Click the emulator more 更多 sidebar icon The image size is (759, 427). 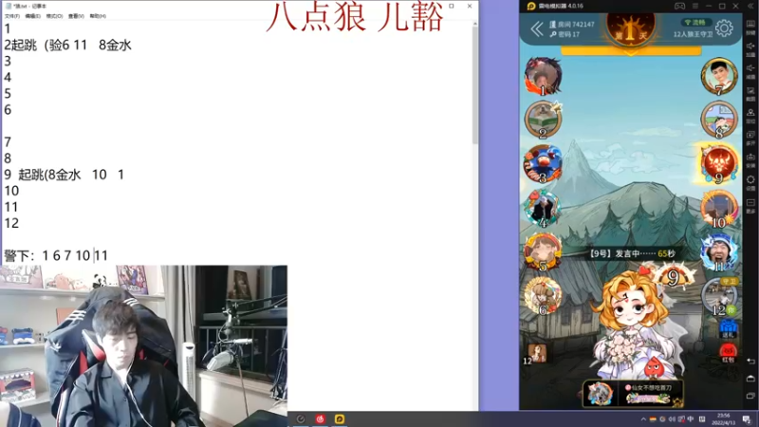pyautogui.click(x=750, y=205)
